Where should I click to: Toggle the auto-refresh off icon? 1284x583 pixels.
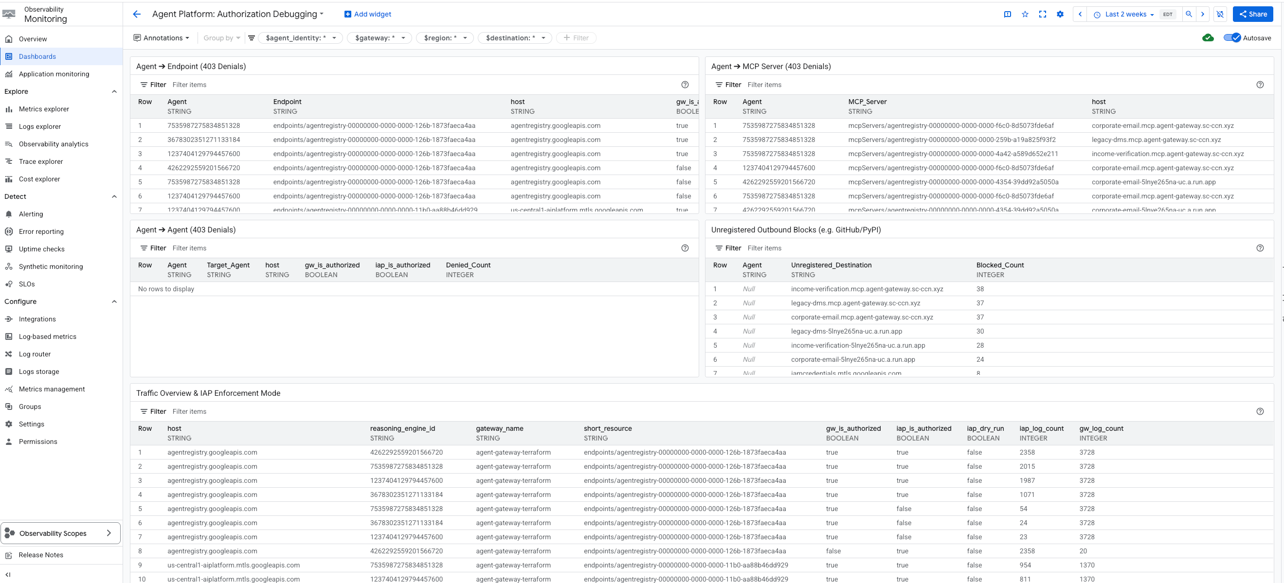coord(1220,14)
